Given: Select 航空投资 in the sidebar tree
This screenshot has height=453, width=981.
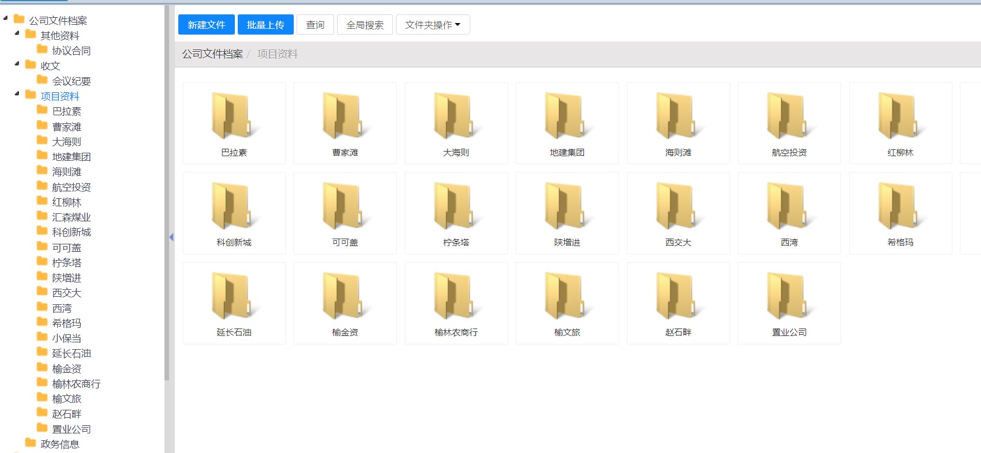Looking at the screenshot, I should point(72,187).
